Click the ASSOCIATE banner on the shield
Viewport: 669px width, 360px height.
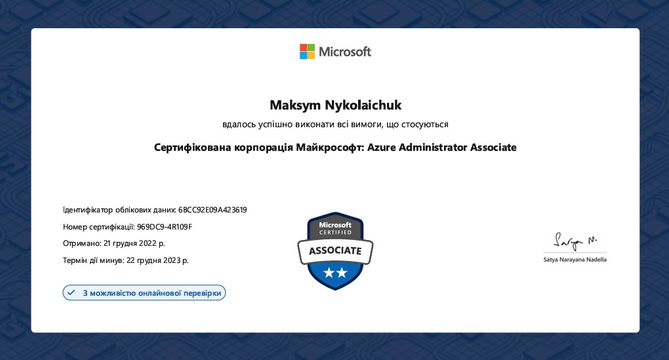(x=335, y=250)
